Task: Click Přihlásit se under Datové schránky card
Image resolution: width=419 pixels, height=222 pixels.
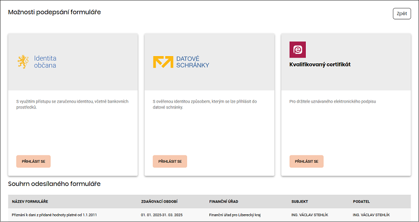Action: pyautogui.click(x=170, y=161)
